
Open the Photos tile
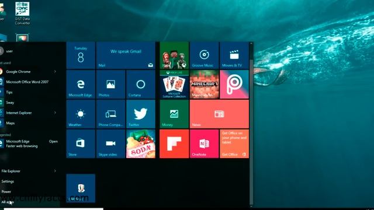pyautogui.click(x=110, y=84)
